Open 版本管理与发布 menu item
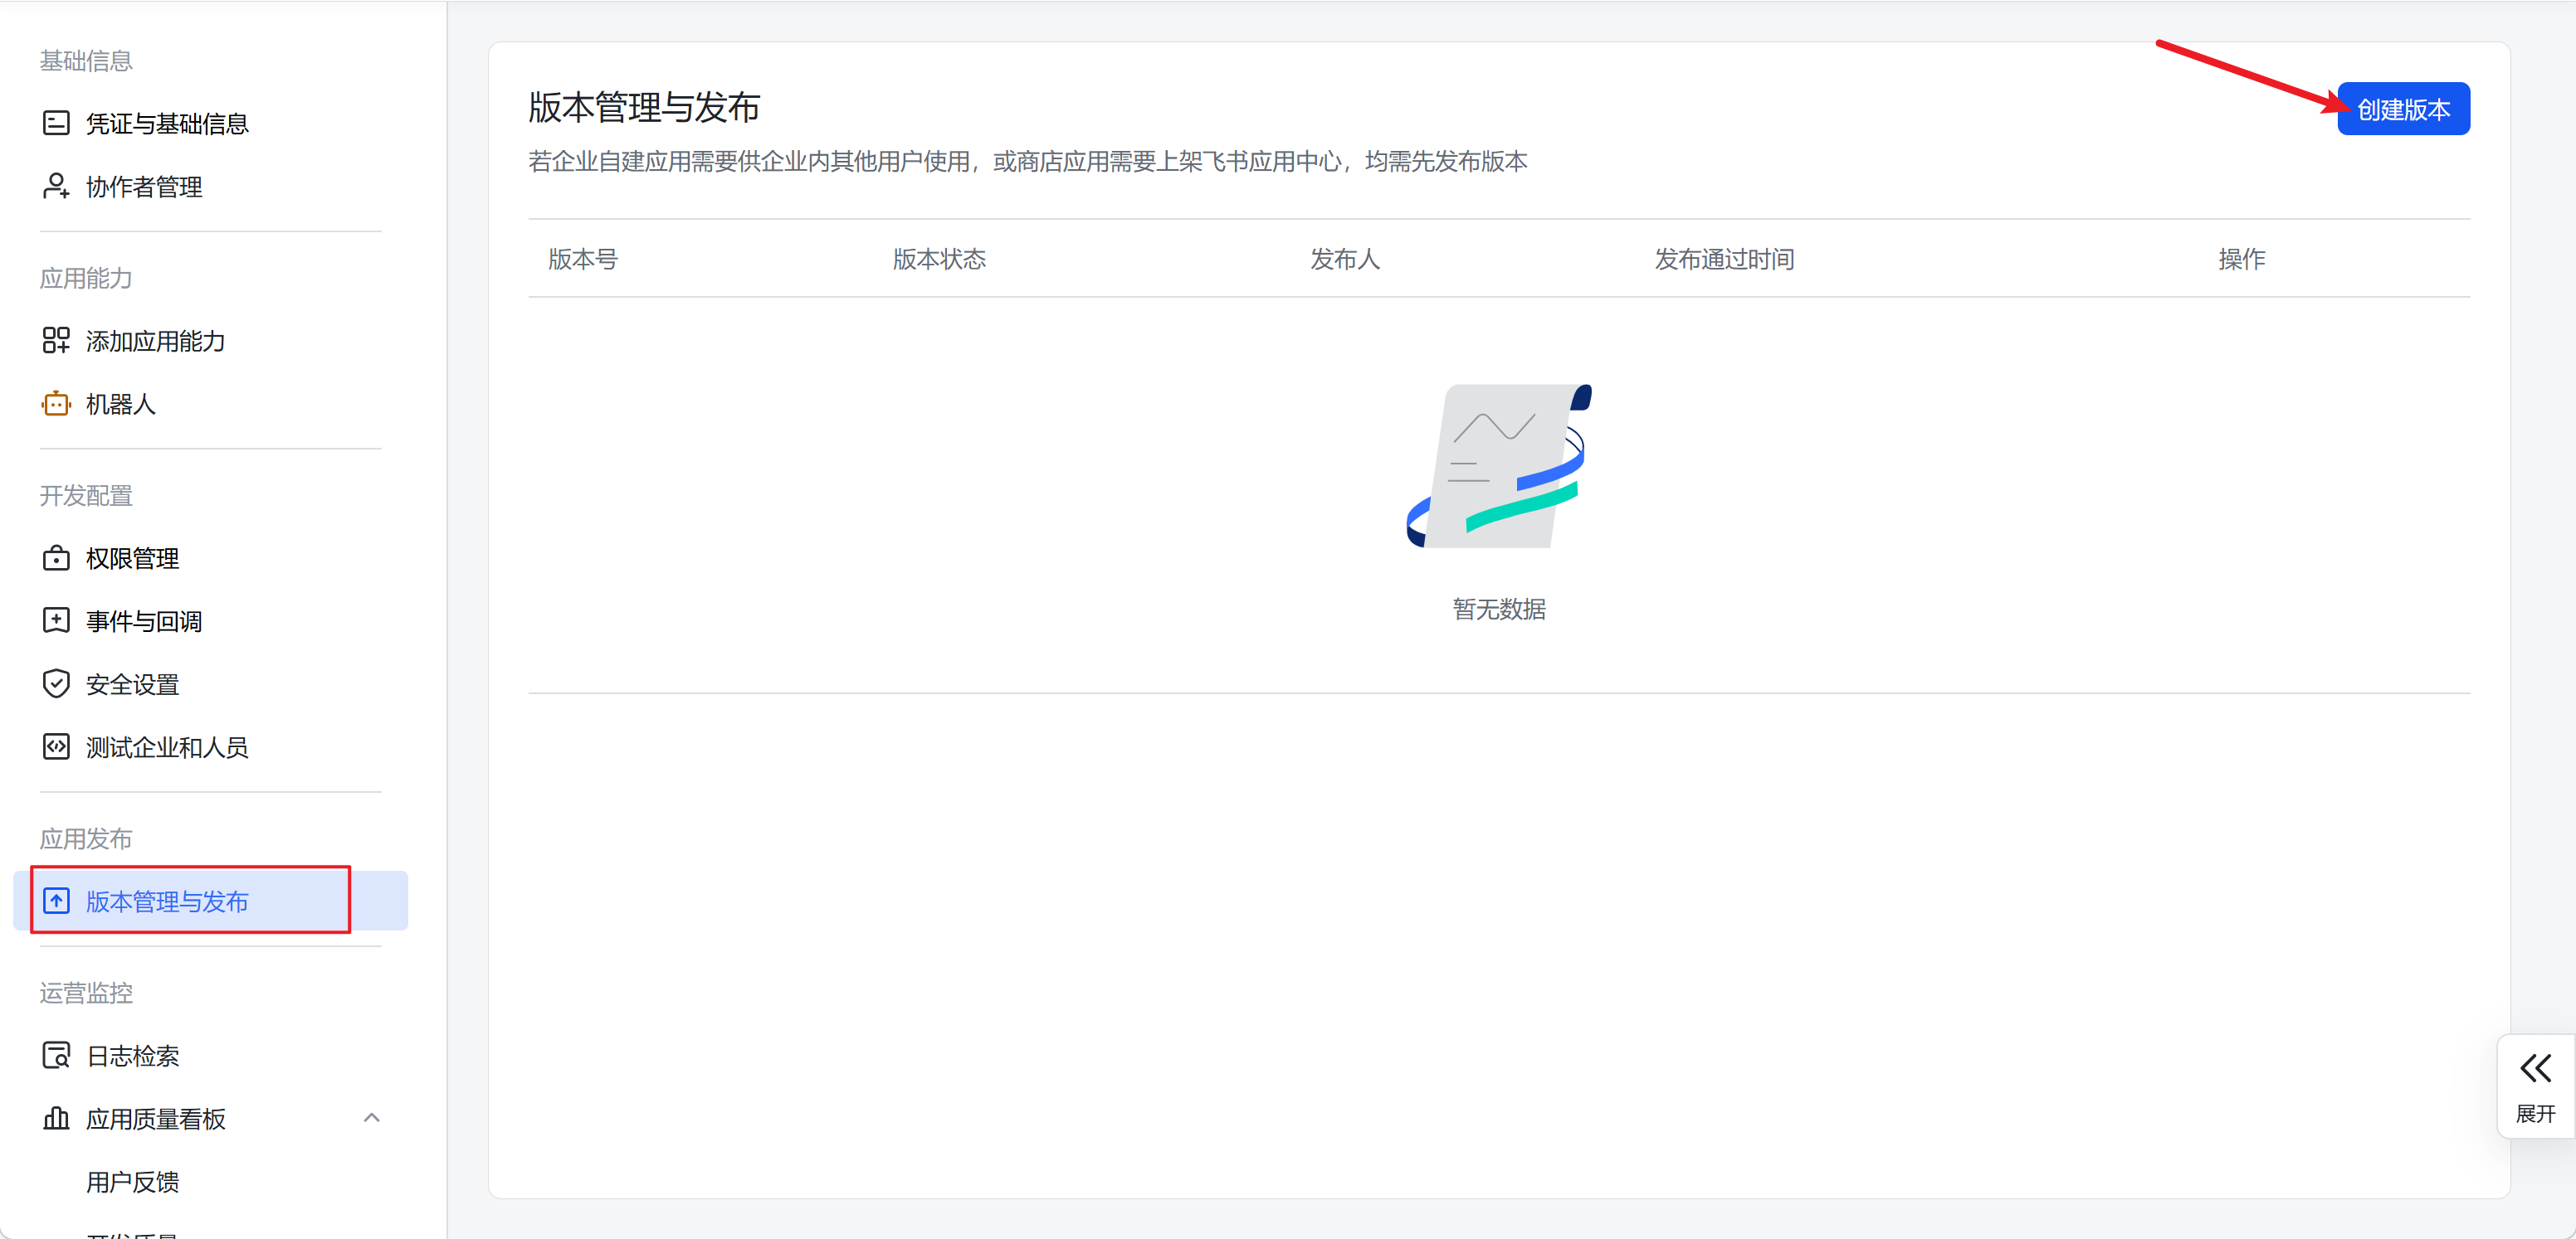Screen dimensions: 2576x1239 pyautogui.click(x=167, y=901)
